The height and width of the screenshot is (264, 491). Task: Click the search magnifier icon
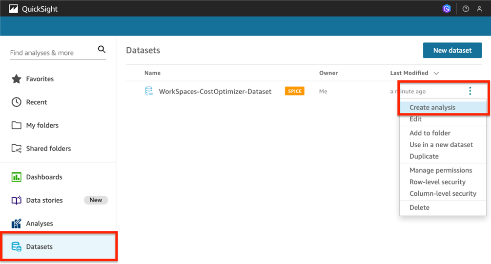(102, 49)
